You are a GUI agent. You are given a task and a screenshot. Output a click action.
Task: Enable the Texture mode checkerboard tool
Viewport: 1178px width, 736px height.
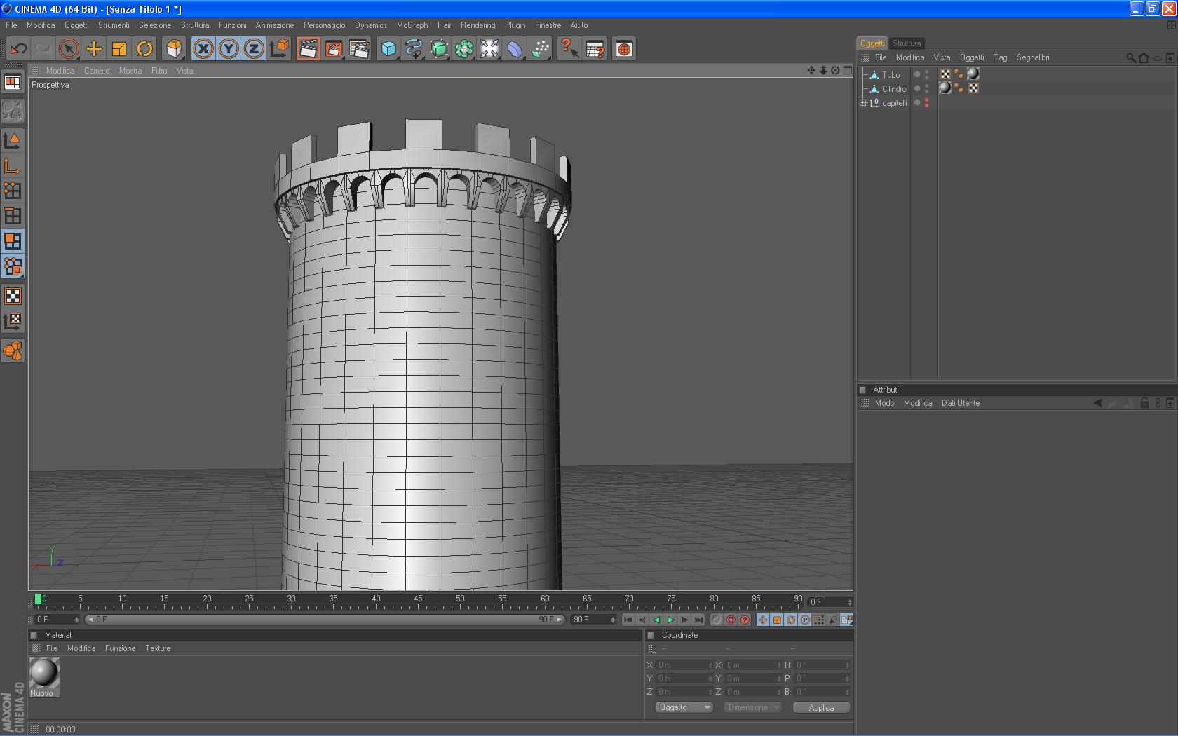[13, 296]
